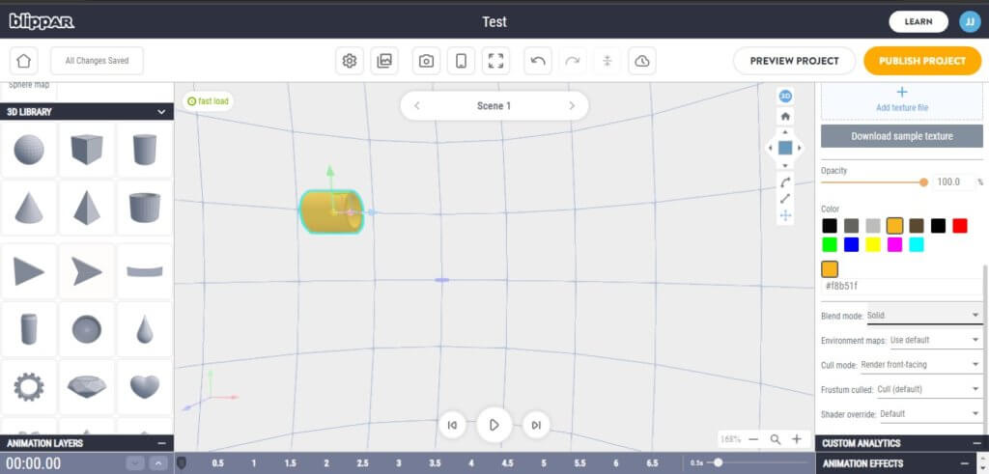
Task: Click the camera screenshot icon
Action: pos(426,61)
